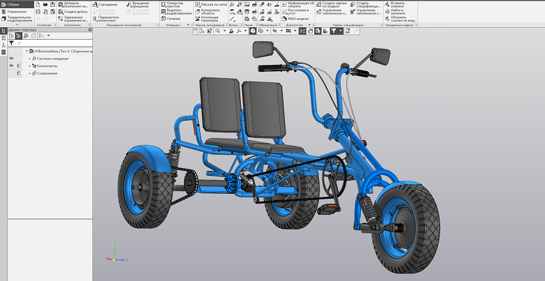Expand the Компоненты tree node

pyautogui.click(x=29, y=66)
